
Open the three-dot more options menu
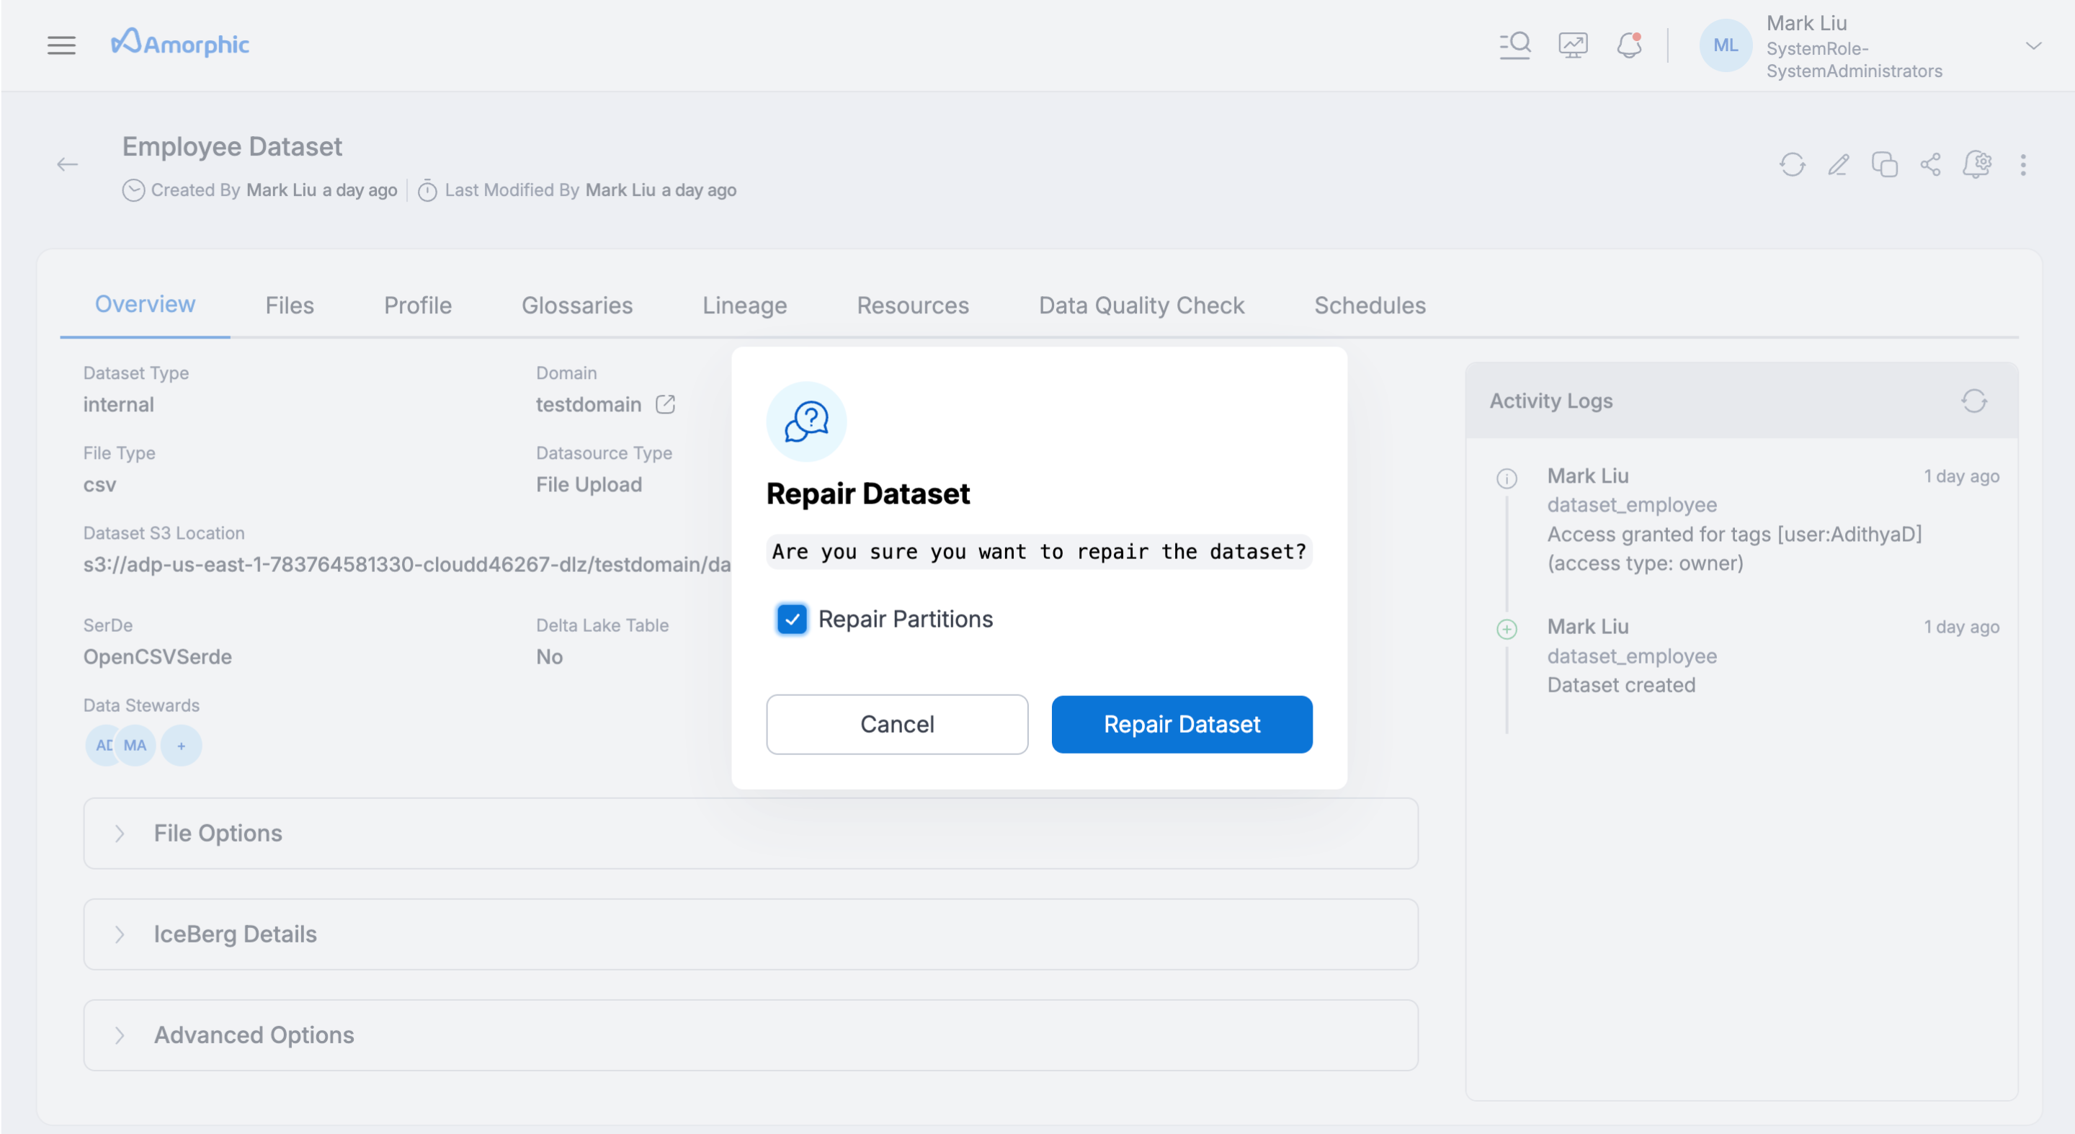(2022, 165)
